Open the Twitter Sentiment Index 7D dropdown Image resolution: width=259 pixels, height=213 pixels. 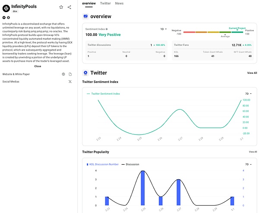point(248,93)
